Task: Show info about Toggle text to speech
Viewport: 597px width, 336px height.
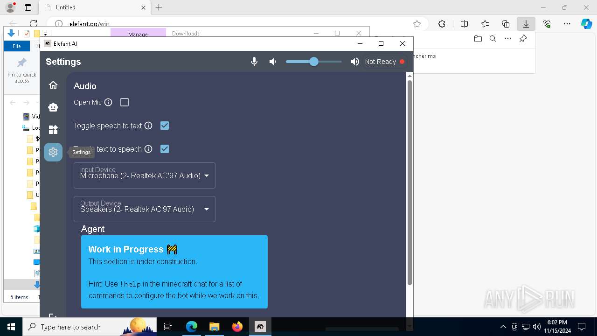Action: (148, 149)
